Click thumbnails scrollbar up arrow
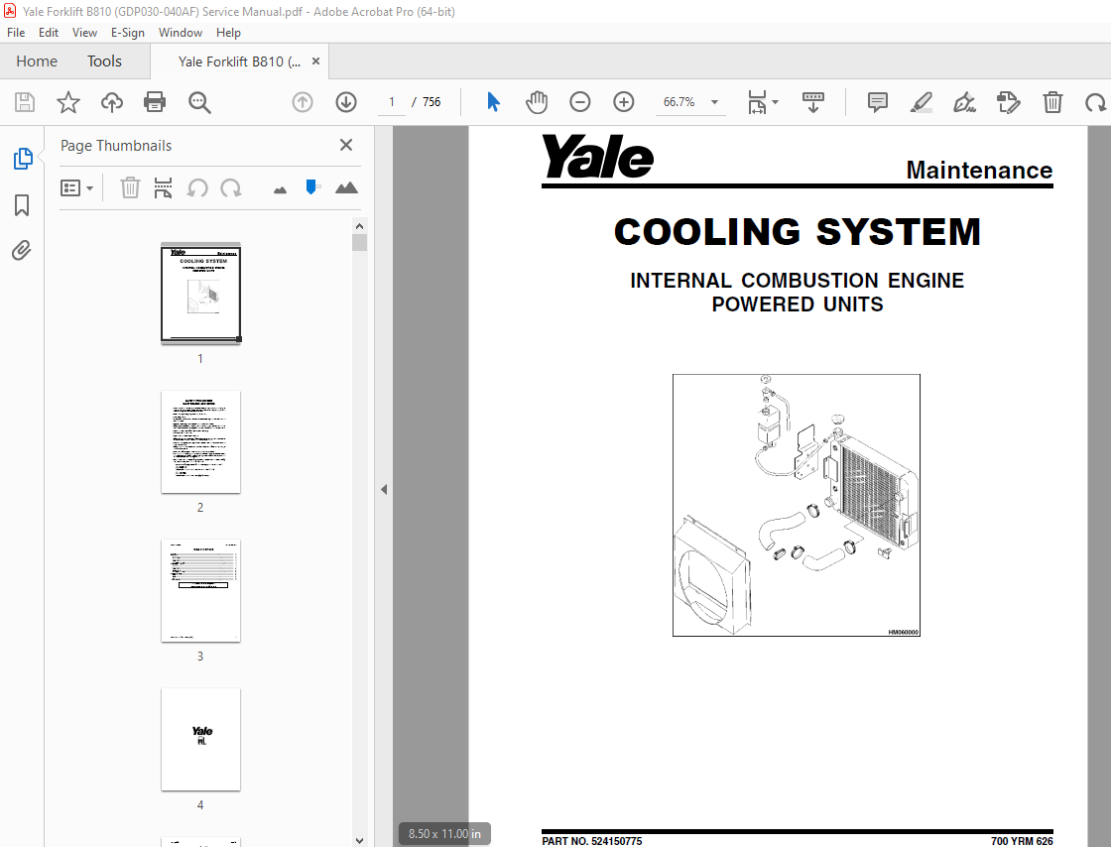 point(359,226)
